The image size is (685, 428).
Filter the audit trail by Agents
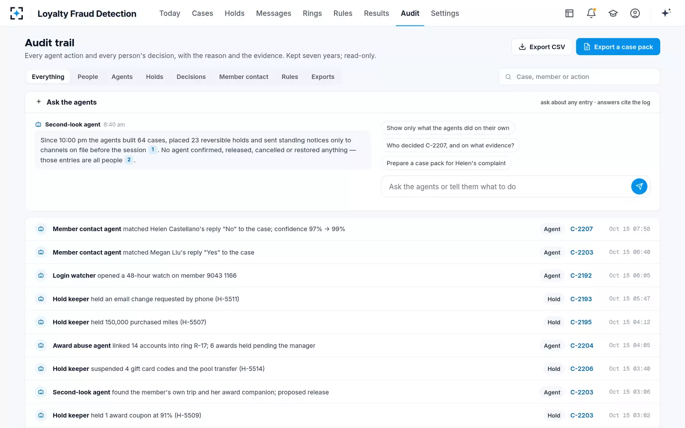click(122, 77)
